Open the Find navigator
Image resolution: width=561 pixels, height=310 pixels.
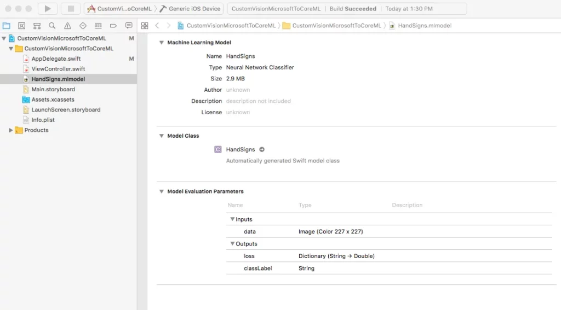click(52, 26)
